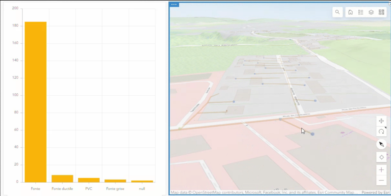Reset the compass orientation to north
This screenshot has width=391, height=196.
click(381, 144)
